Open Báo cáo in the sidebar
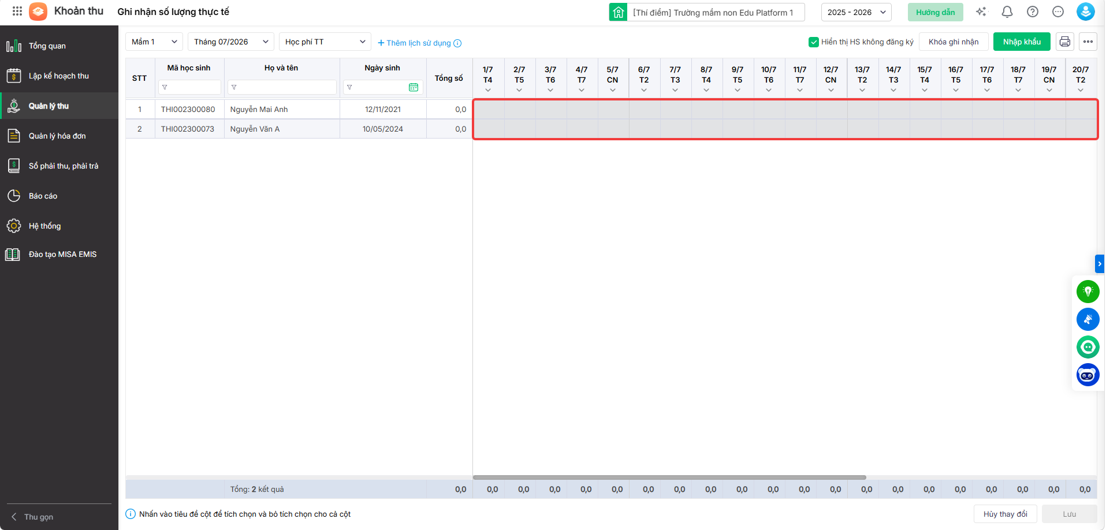 coord(59,196)
